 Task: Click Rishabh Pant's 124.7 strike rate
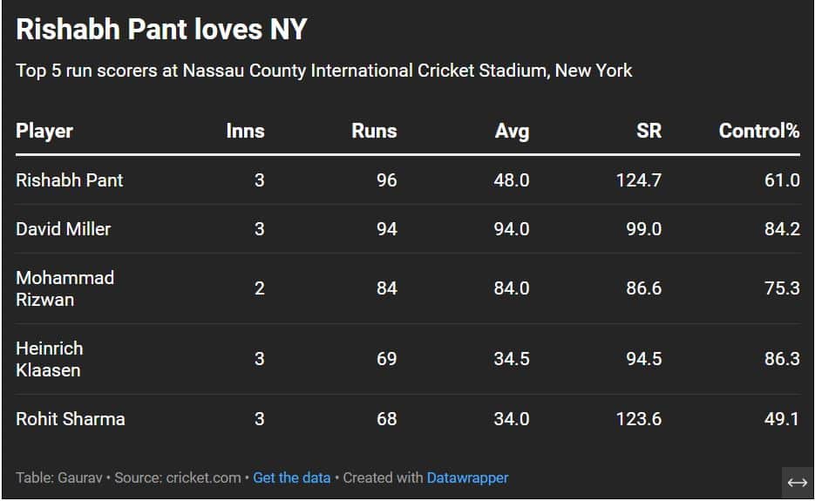pos(638,180)
